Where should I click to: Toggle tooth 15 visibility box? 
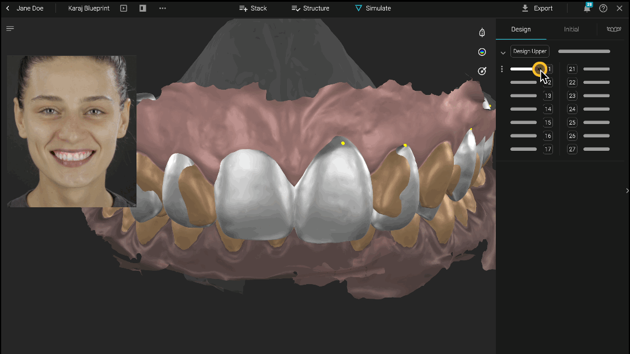(x=548, y=122)
